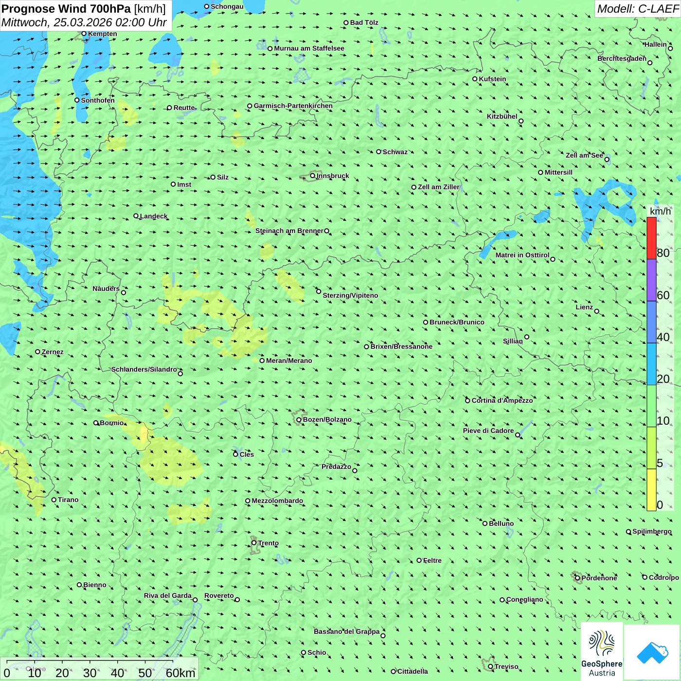Click the Pieve di Cadore label
Image resolution: width=681 pixels, height=681 pixels.
tap(488, 430)
